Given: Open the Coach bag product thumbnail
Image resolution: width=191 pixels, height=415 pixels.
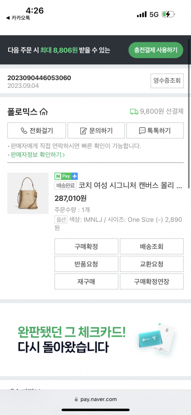Looking at the screenshot, I should pyautogui.click(x=28, y=193).
